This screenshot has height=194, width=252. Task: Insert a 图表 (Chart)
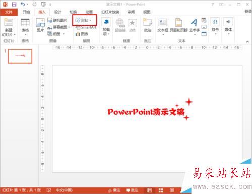point(82,34)
